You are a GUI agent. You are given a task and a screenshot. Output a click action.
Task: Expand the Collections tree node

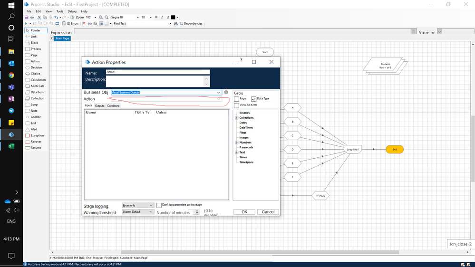236,118
